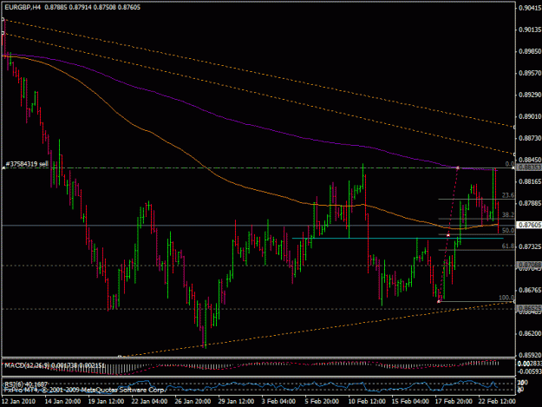This screenshot has width=542, height=407.
Task: Select the 0.88353 order price tag
Action: (x=529, y=167)
